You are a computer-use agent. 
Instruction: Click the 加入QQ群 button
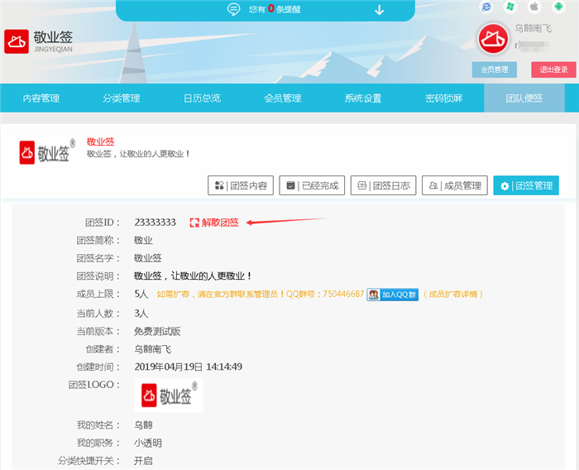coord(392,295)
